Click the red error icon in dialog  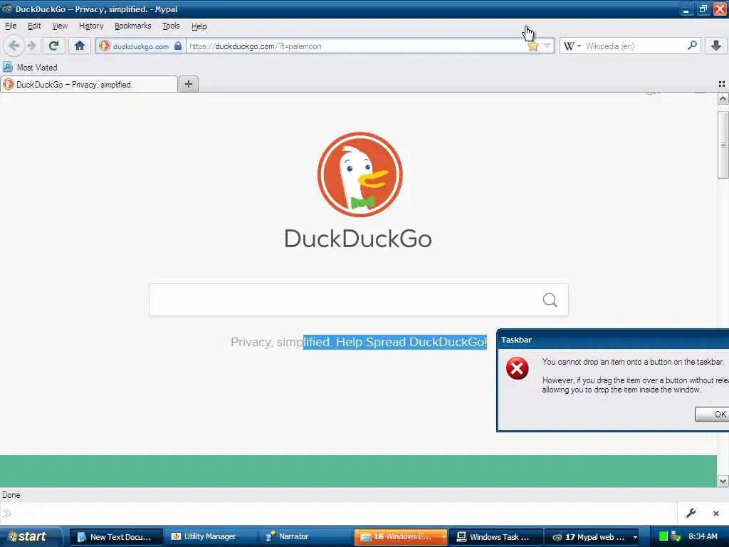tap(517, 368)
